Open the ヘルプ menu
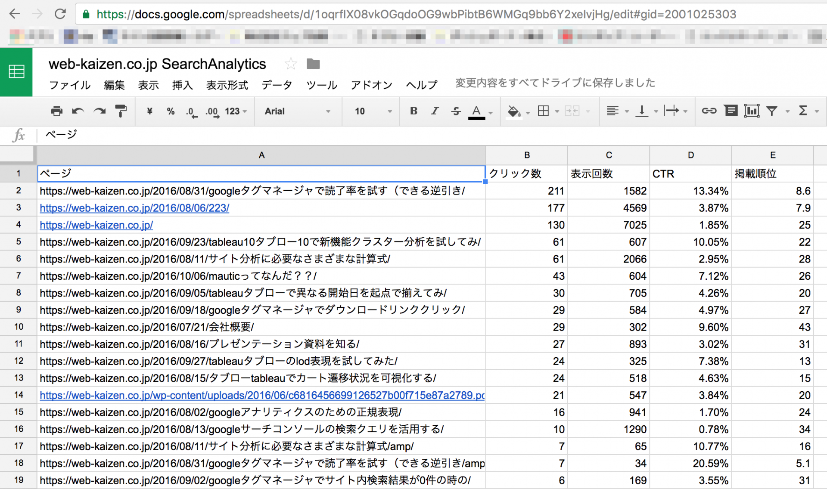This screenshot has width=827, height=489. [422, 85]
